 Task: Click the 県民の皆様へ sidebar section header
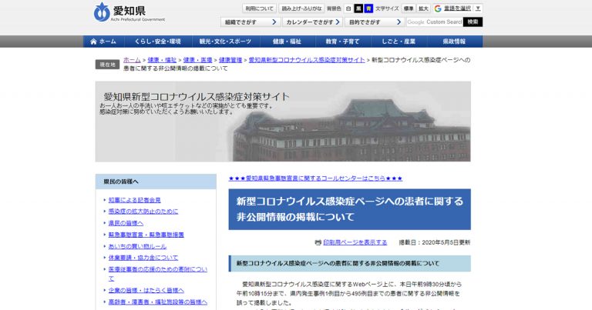click(x=156, y=182)
